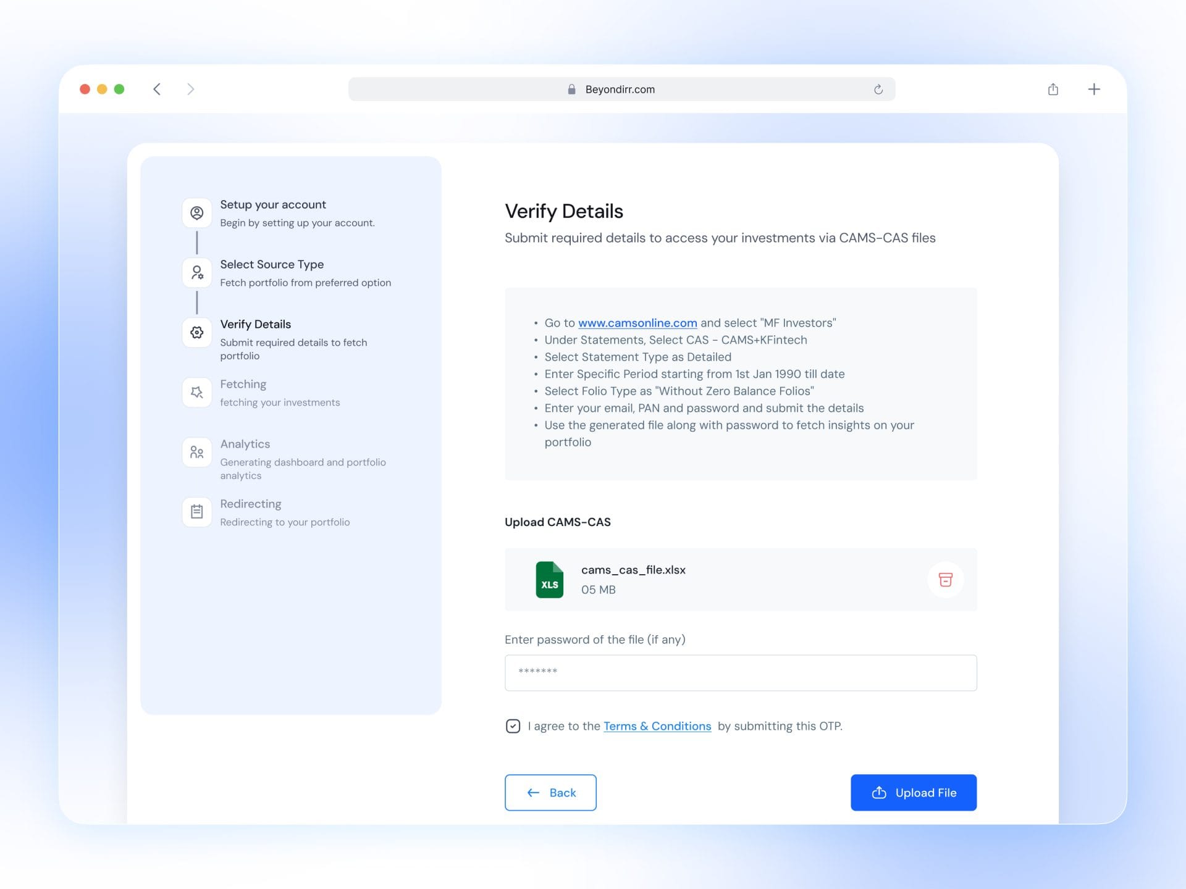Open the www.camsonline.com link
Viewport: 1186px width, 889px height.
tap(637, 323)
